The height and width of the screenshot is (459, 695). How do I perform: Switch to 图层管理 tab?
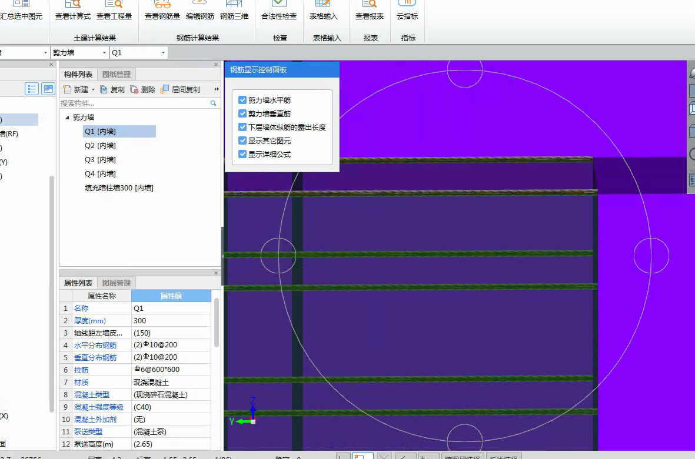(x=117, y=283)
